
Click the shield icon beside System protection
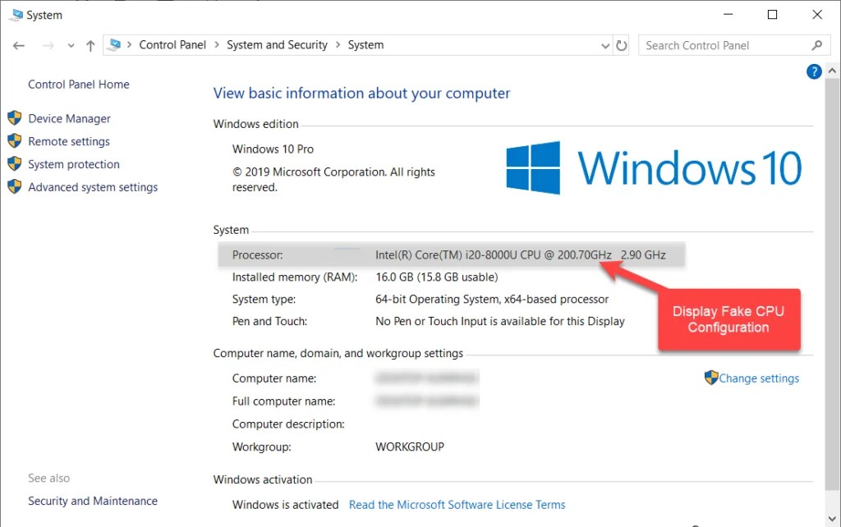click(x=14, y=164)
